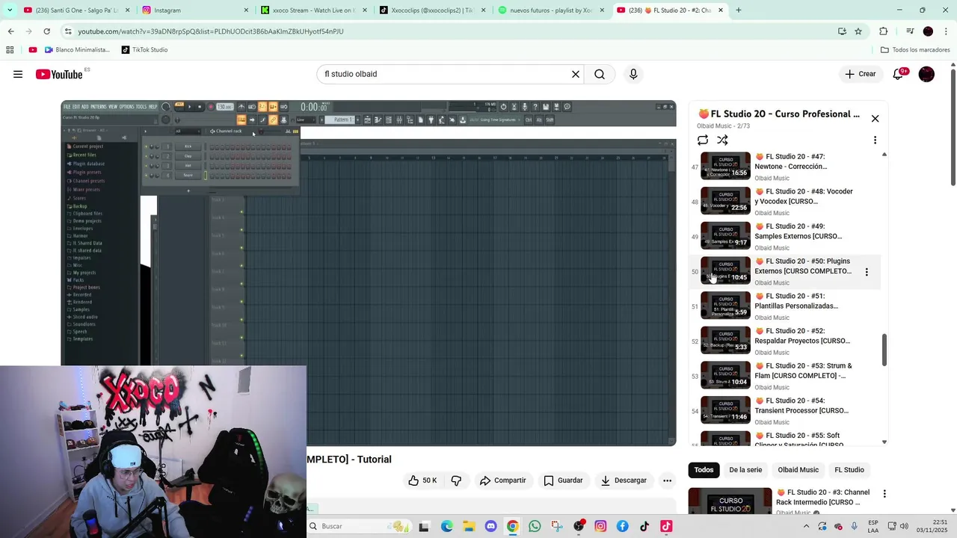Open File Explorer from the taskbar
957x538 pixels.
[x=468, y=526]
